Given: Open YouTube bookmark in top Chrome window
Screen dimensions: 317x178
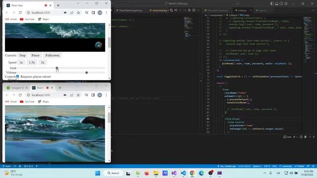Looking at the screenshot, I should click(27, 19).
